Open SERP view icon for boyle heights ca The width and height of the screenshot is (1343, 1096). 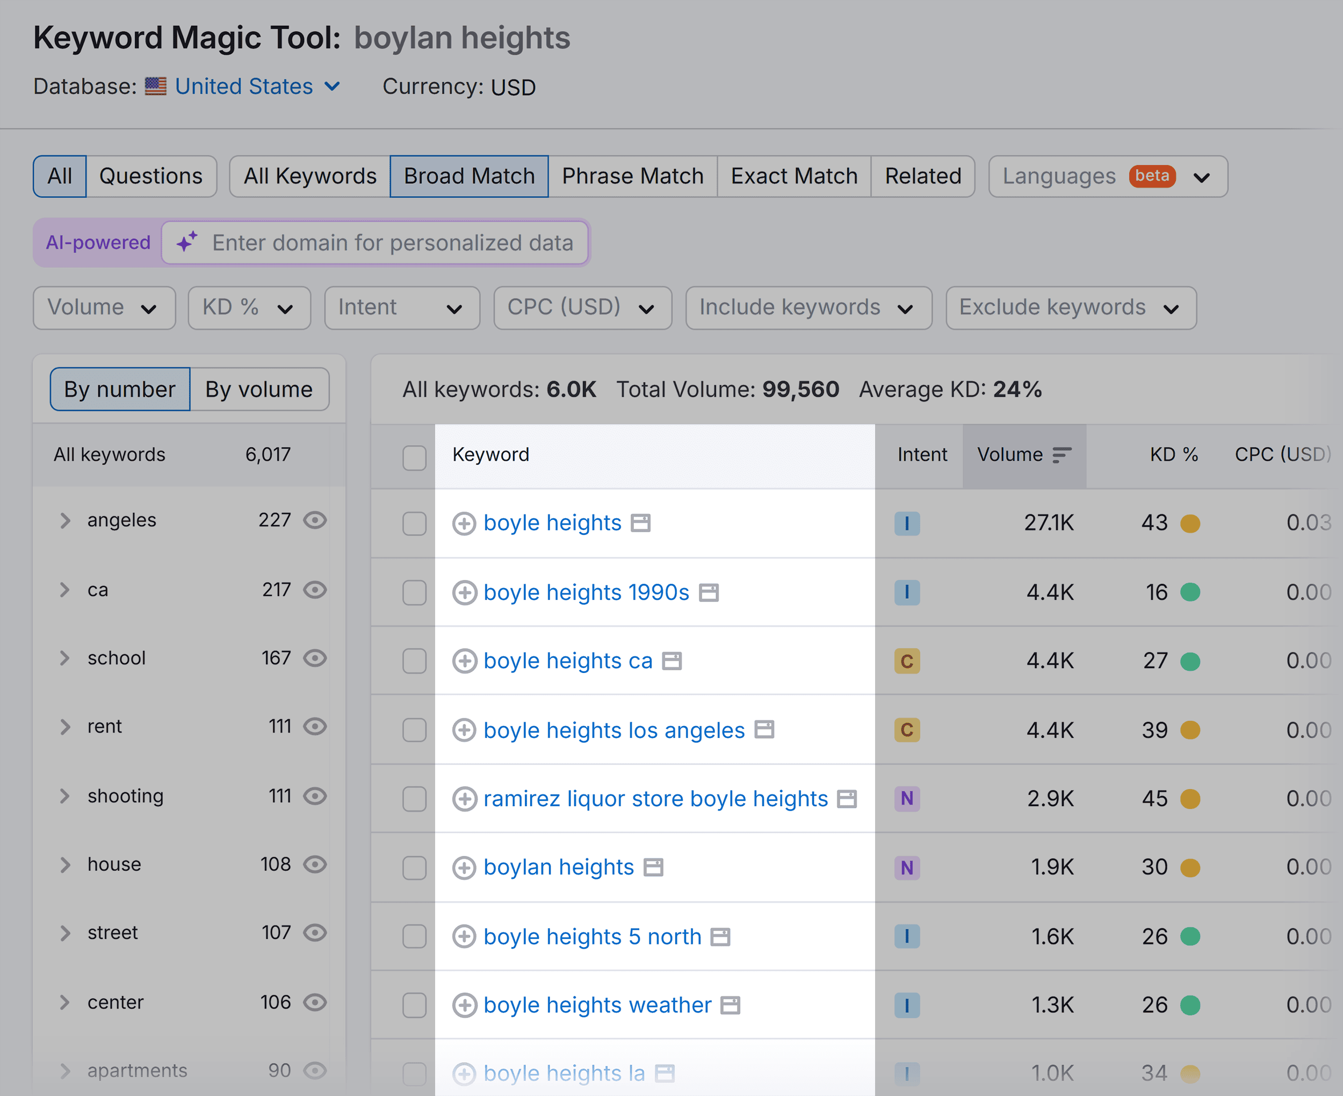[672, 661]
